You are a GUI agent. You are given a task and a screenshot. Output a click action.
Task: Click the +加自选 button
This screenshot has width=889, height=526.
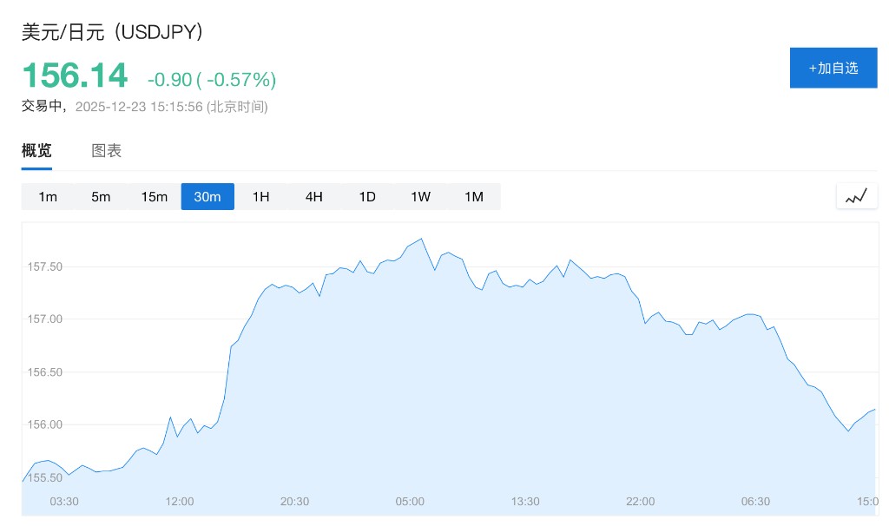(833, 68)
